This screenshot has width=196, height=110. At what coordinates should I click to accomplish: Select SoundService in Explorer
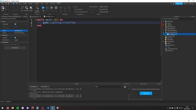[171, 45]
